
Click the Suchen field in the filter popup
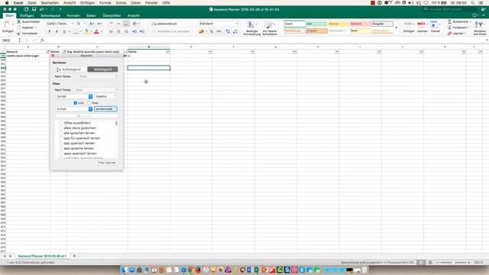click(x=86, y=115)
